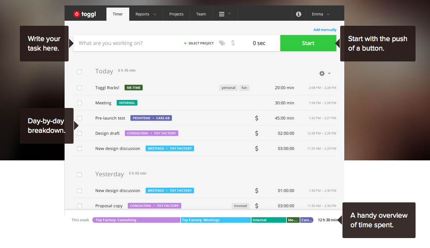Screen dimensions: 430x248
Task: Click the 1:42 PM – 2:27 PM time range
Action: click(323, 118)
